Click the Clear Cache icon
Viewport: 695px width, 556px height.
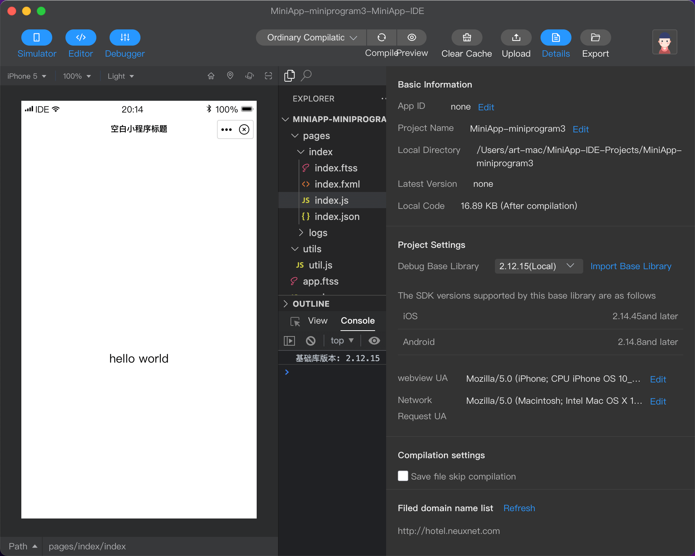pos(467,38)
